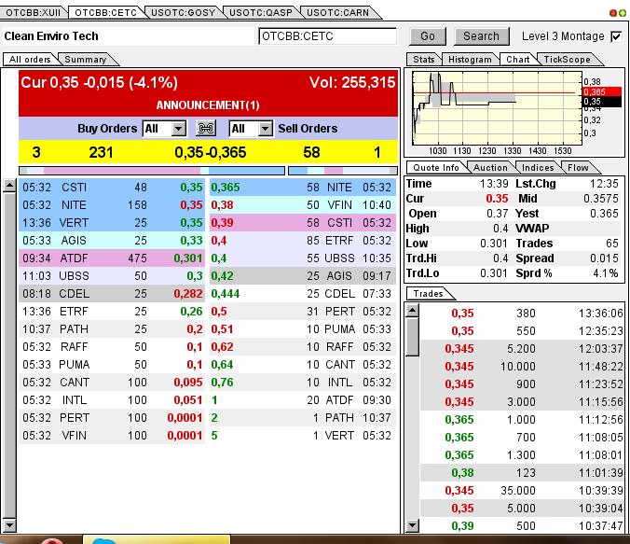Click the 10.000 trade at 11:48:22
This screenshot has height=544, width=630.
tap(522, 366)
